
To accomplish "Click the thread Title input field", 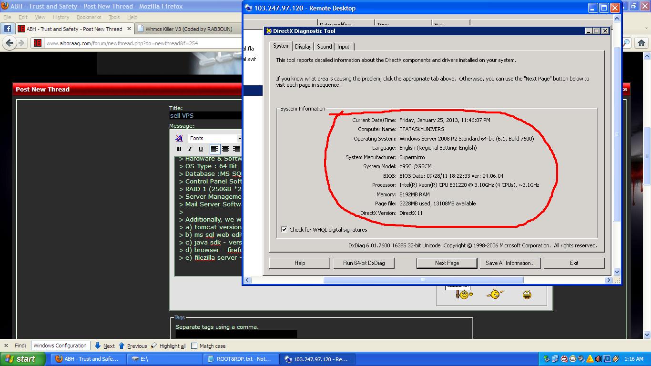I will point(206,115).
